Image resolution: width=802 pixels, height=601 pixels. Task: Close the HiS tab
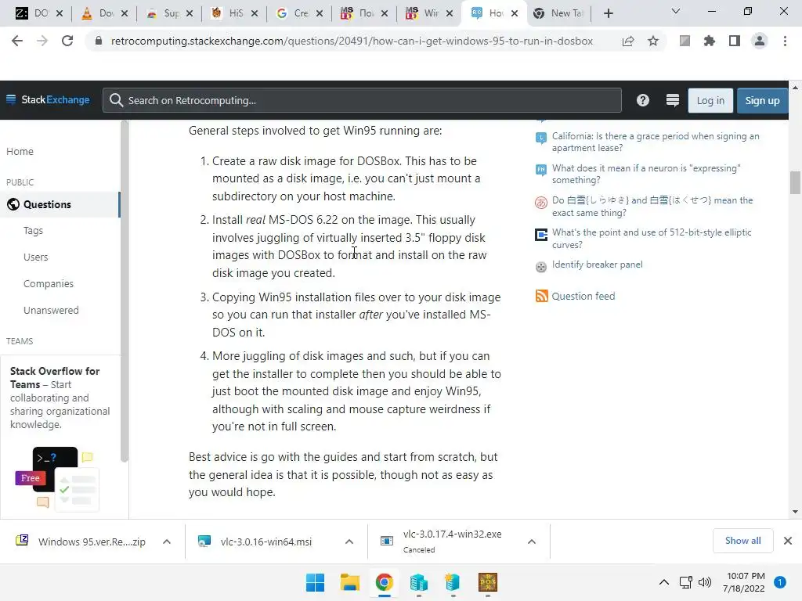(255, 13)
